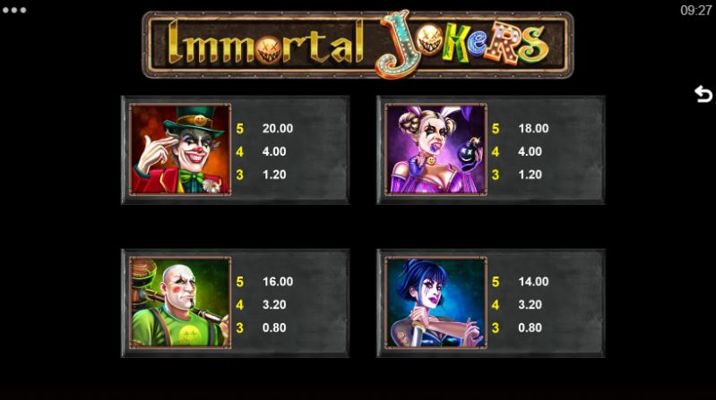
Task: Click the 4.00 payout for top hat joker
Action: pos(274,151)
